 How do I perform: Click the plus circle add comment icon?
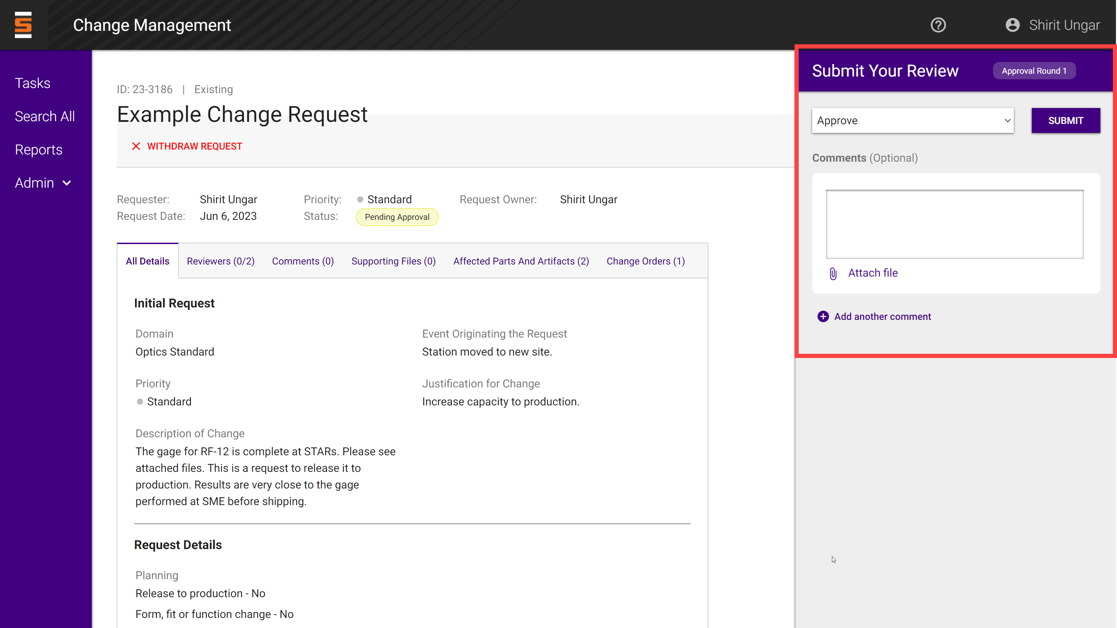[x=823, y=316]
